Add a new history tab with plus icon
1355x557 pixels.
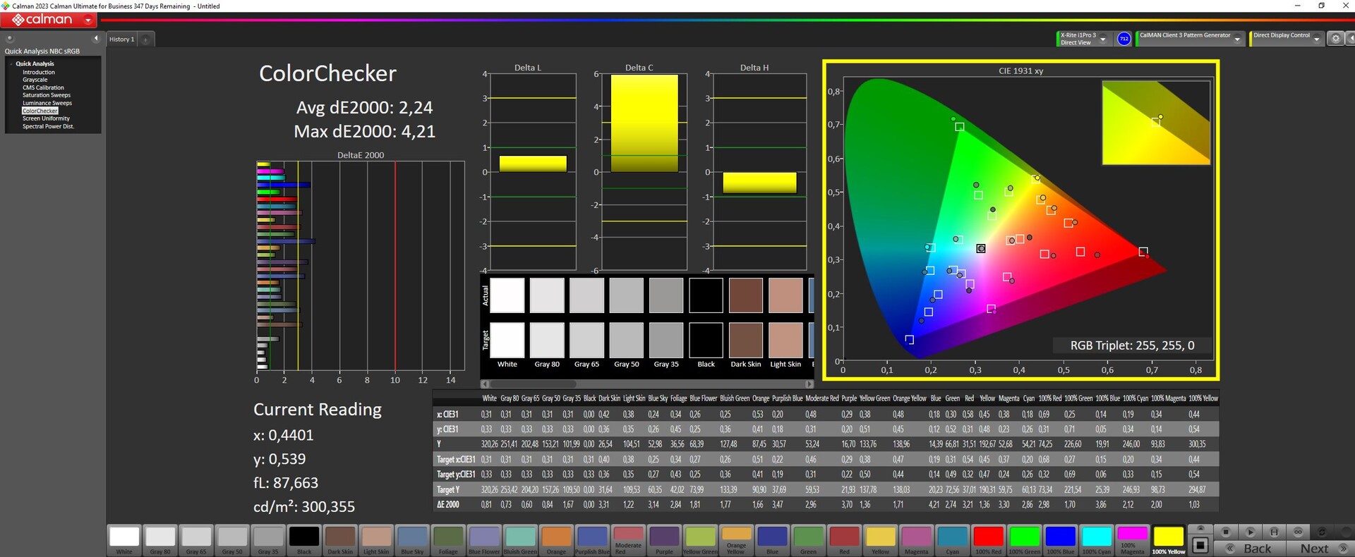145,39
